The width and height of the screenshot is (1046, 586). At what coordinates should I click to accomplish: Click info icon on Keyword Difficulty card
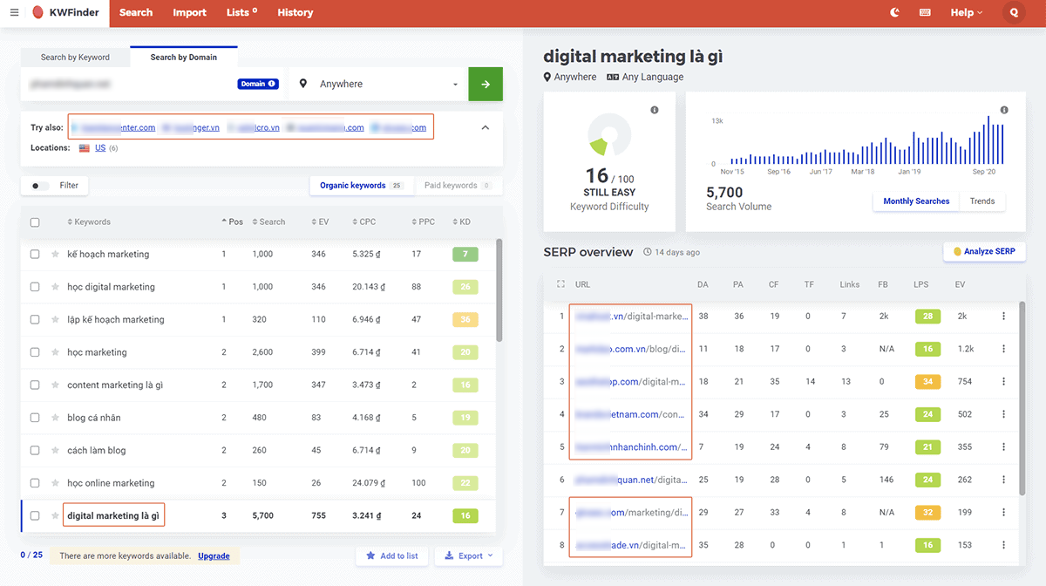click(x=655, y=110)
